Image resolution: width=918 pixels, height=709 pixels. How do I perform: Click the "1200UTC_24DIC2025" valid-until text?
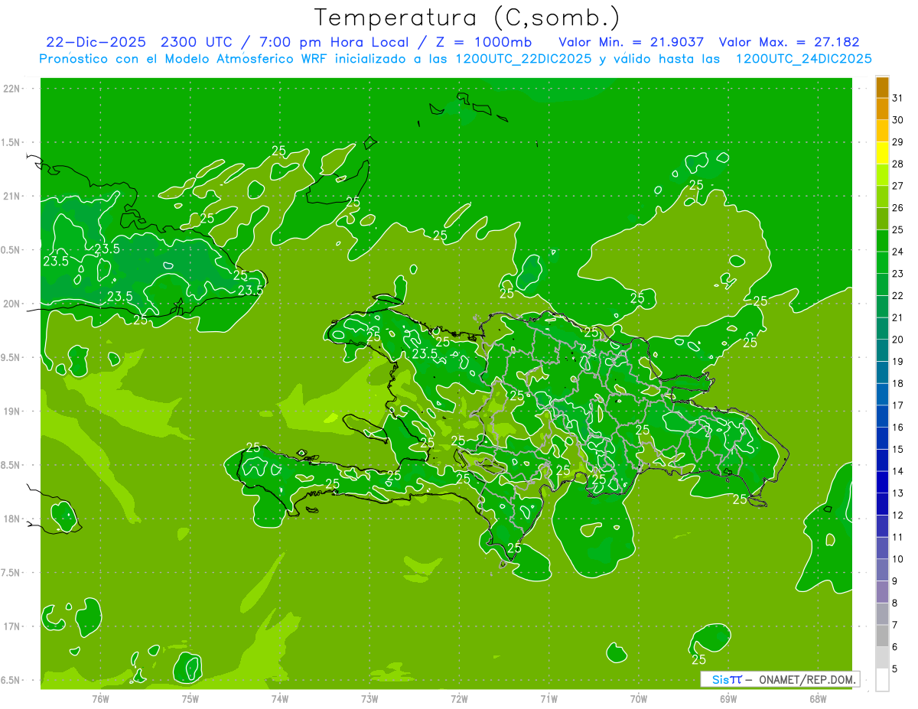tap(803, 59)
